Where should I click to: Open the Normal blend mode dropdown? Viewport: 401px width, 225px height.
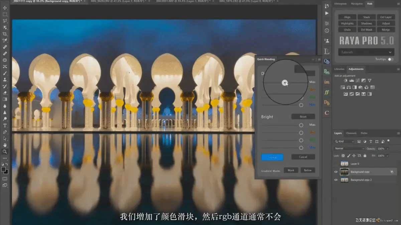350,148
